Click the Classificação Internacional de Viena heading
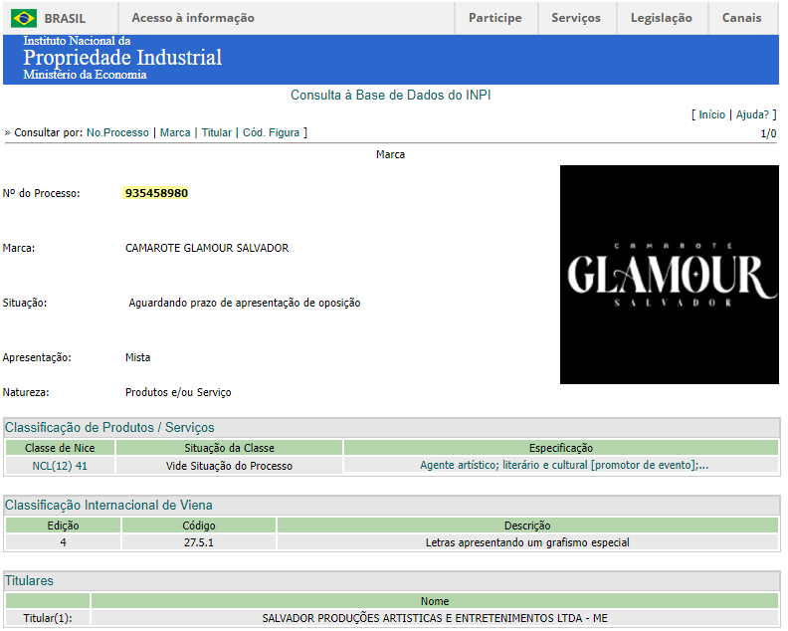 click(x=108, y=505)
